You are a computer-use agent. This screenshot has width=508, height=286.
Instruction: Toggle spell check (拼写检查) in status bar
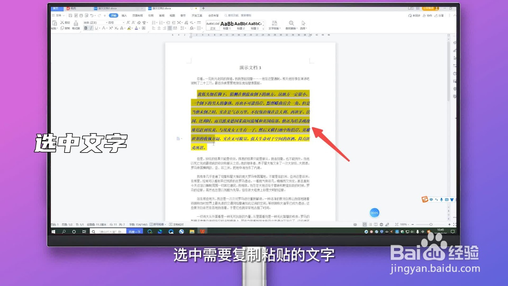point(158,224)
